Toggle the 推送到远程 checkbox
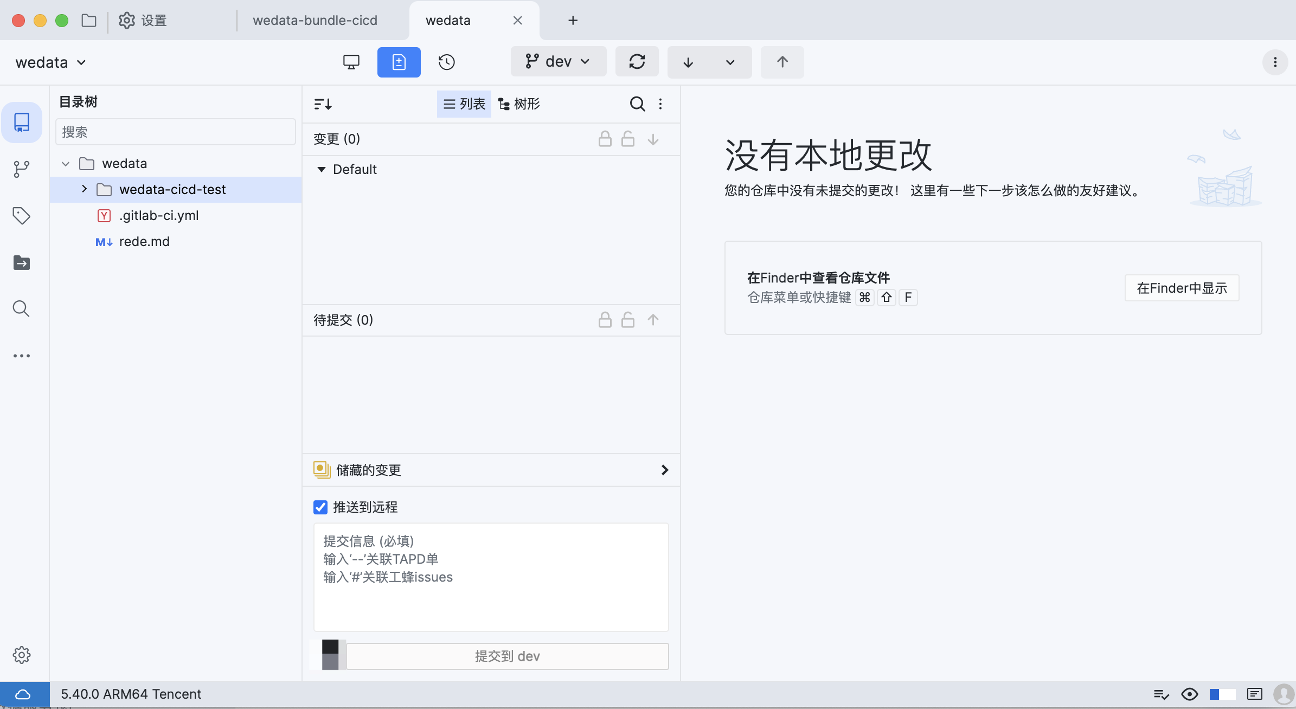 coord(320,507)
